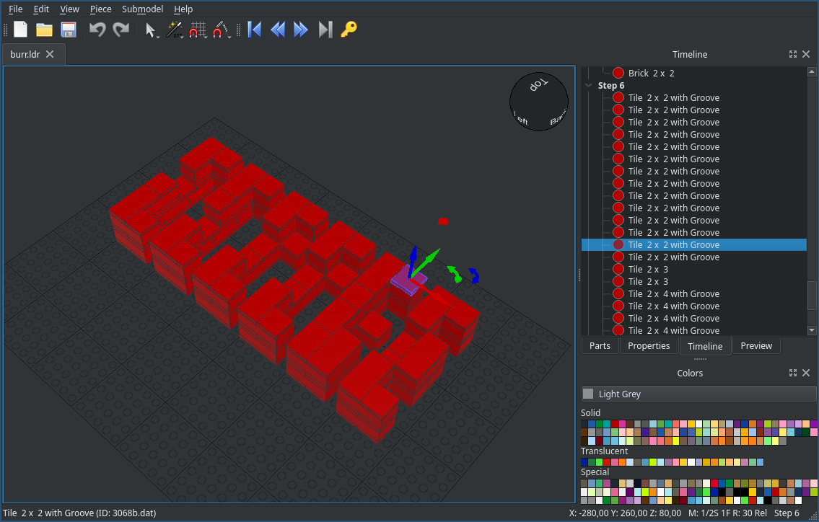Go to the previous step
819x522 pixels.
[278, 30]
